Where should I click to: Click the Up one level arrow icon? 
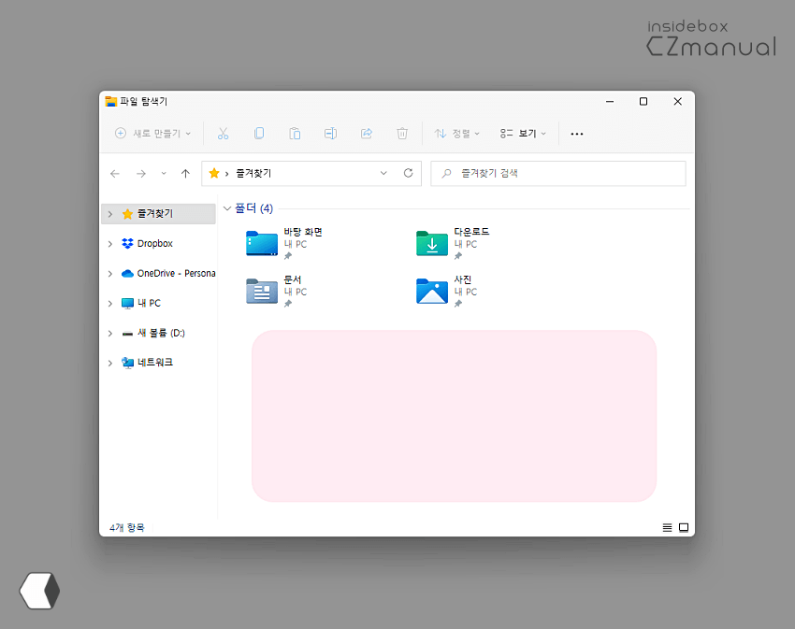(185, 173)
